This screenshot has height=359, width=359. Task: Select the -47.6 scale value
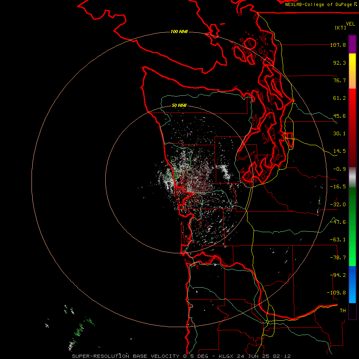point(338,222)
